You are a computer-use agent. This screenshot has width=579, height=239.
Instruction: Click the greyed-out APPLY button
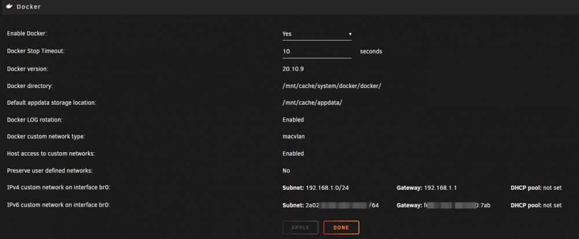click(x=300, y=227)
